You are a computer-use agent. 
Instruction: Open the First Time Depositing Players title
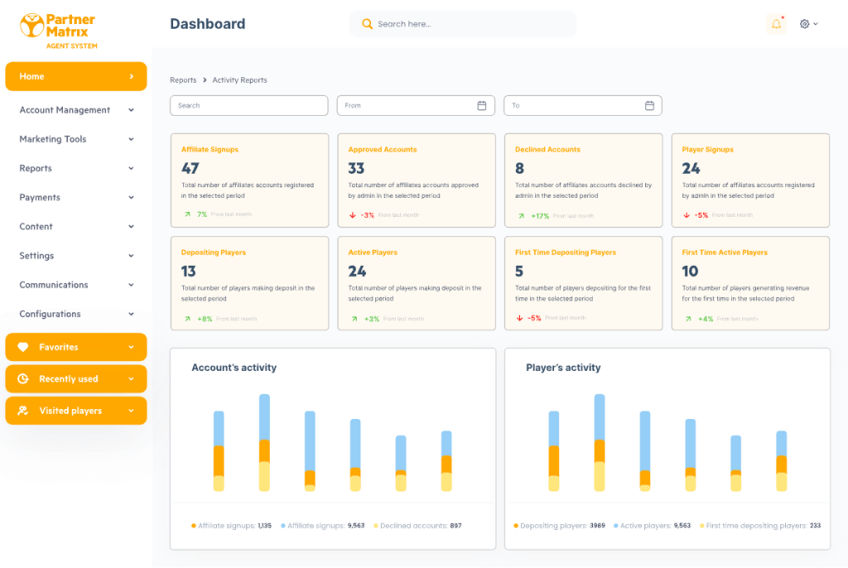coord(565,253)
